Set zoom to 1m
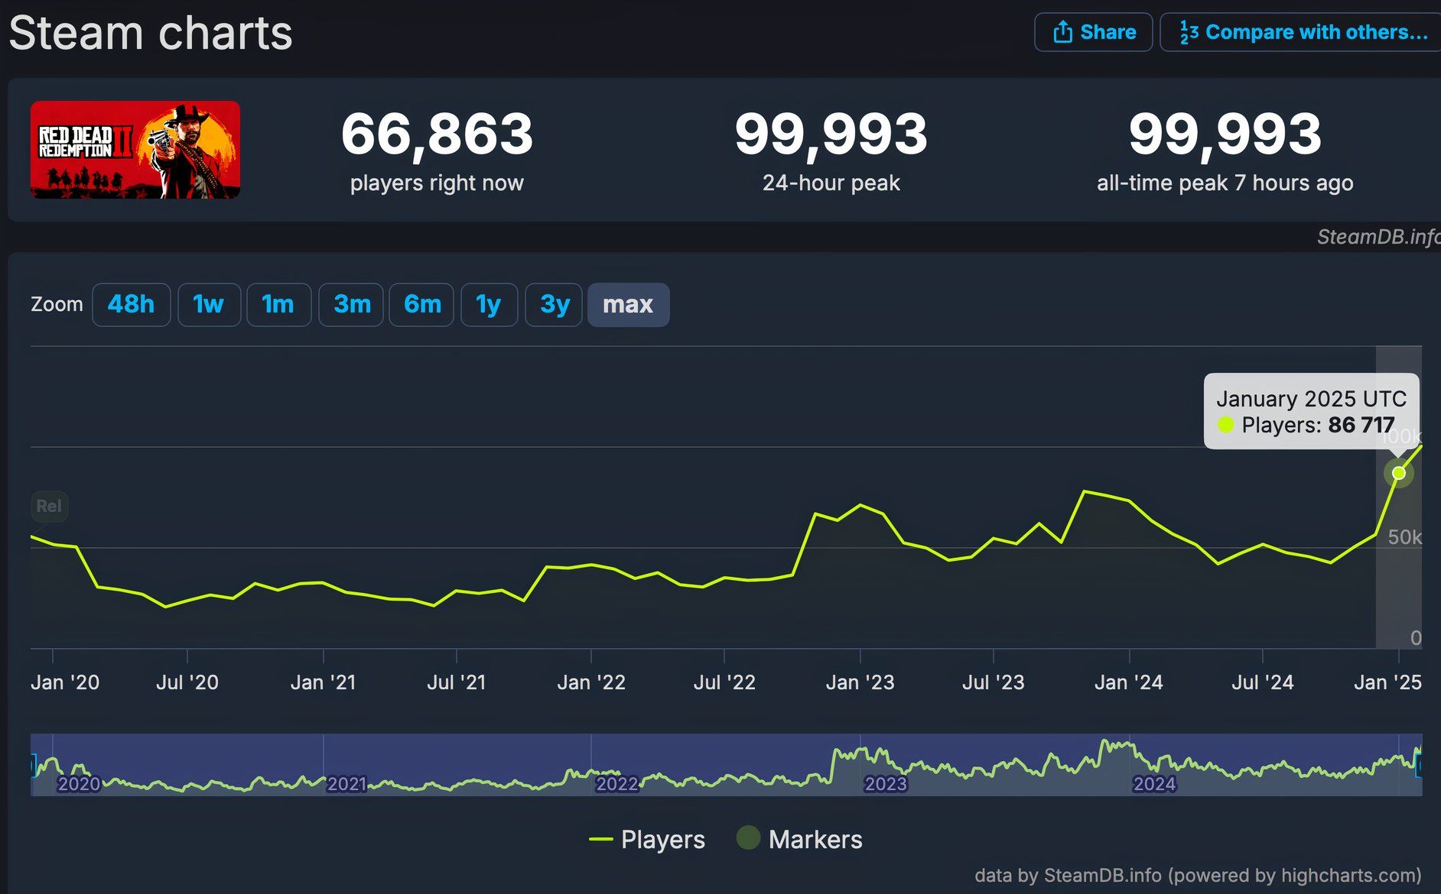 (x=278, y=305)
